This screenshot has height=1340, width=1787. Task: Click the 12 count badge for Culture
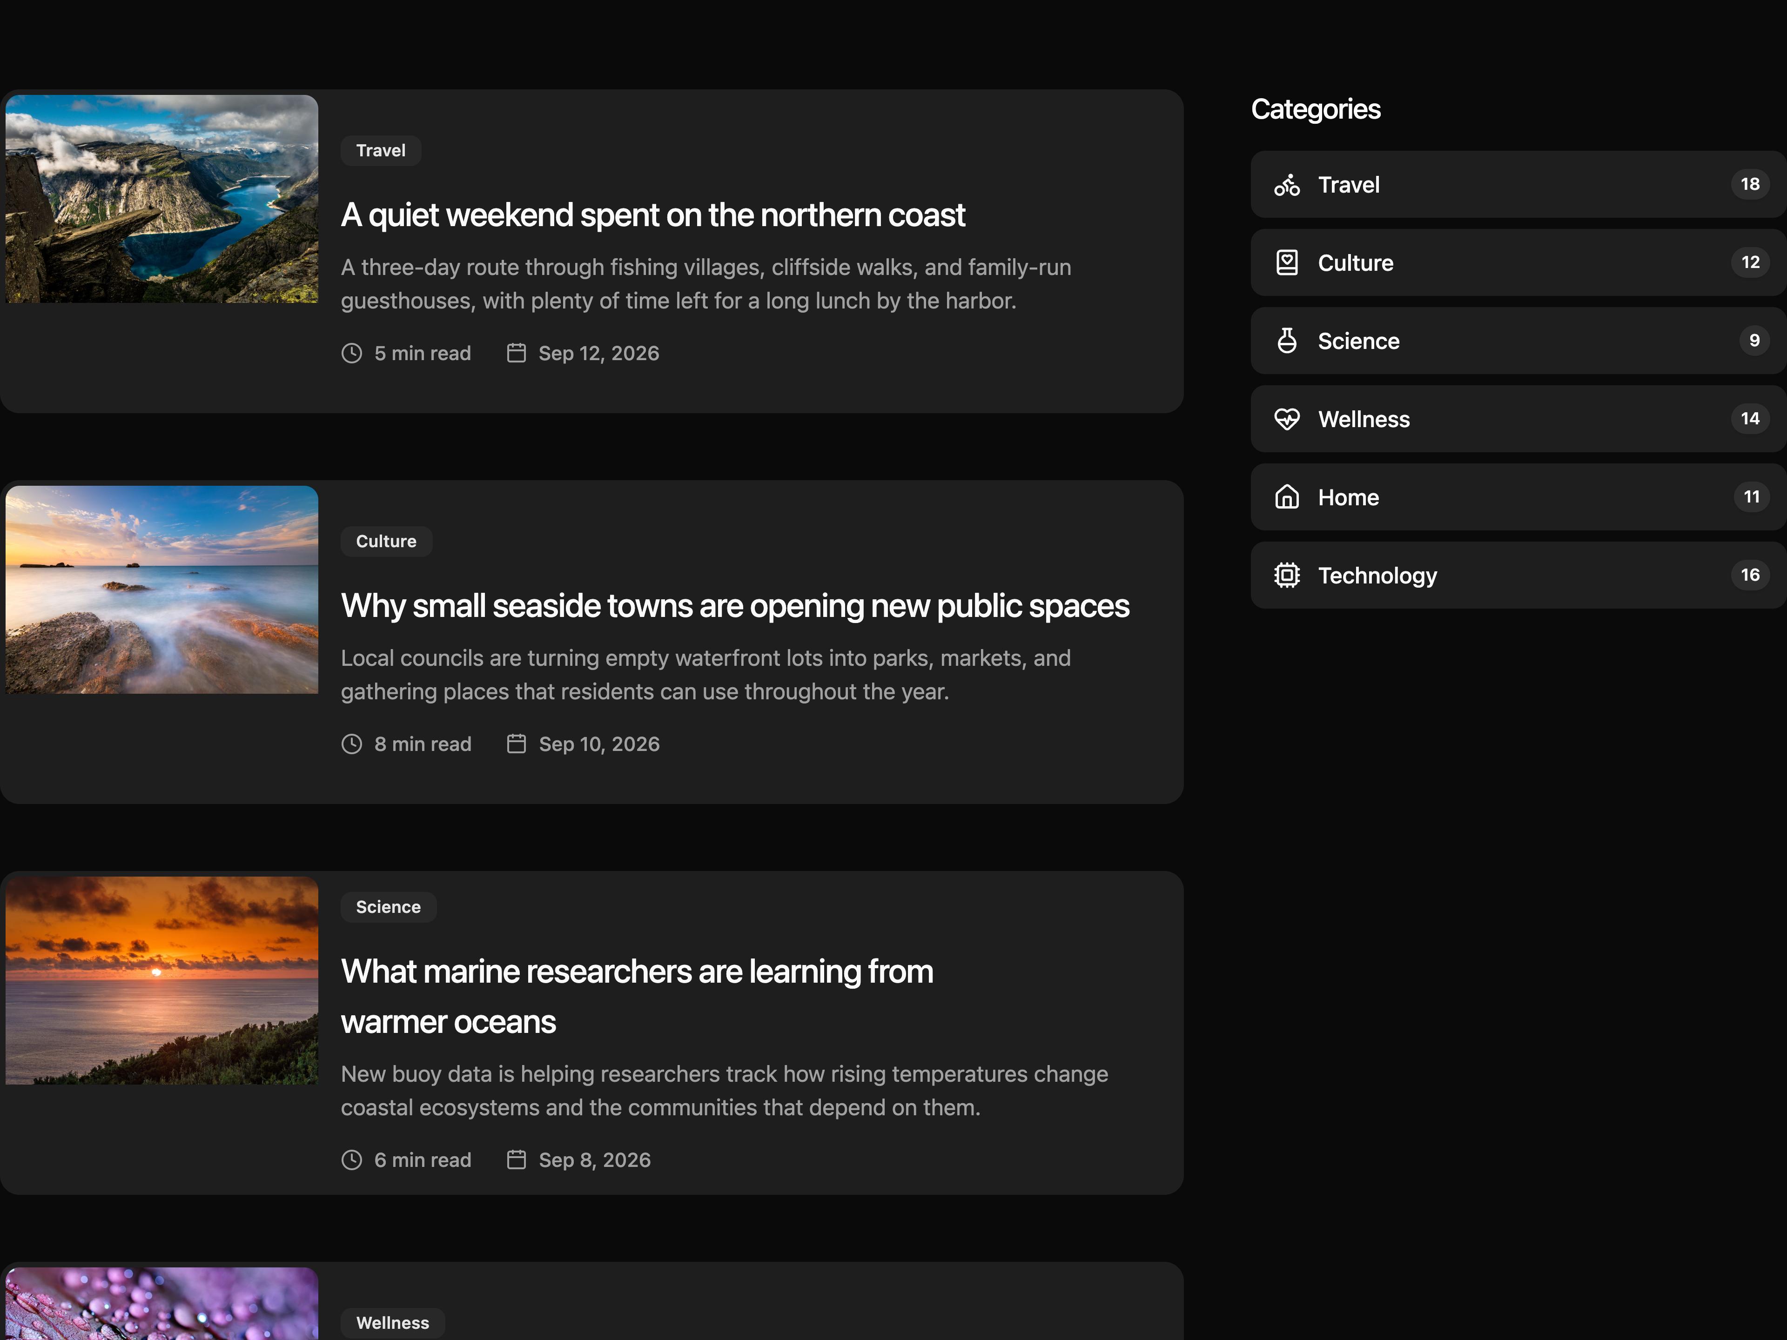point(1750,262)
